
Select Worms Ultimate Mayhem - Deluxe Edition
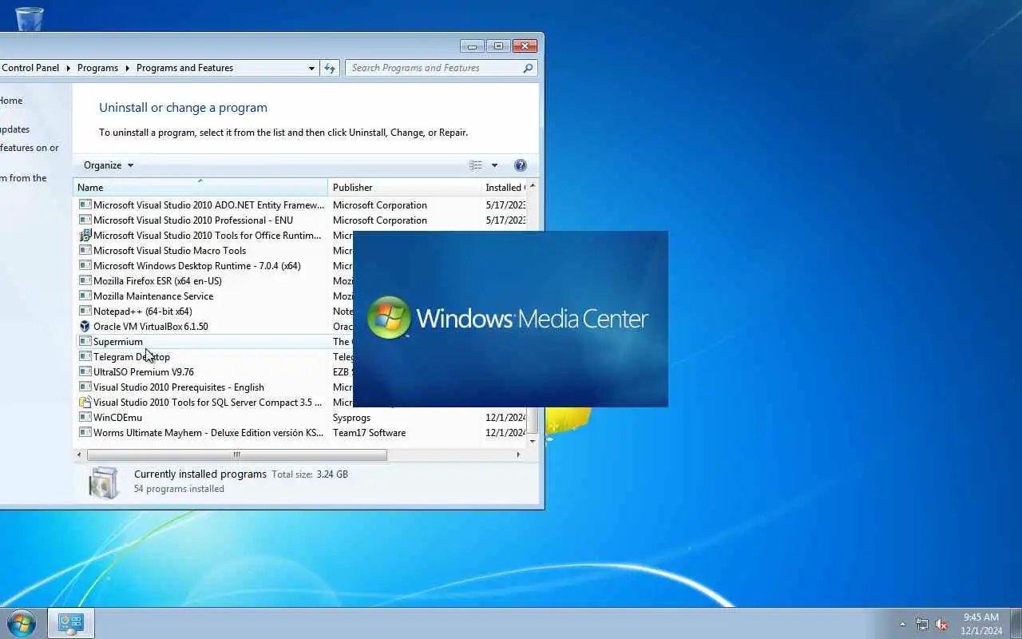(201, 433)
